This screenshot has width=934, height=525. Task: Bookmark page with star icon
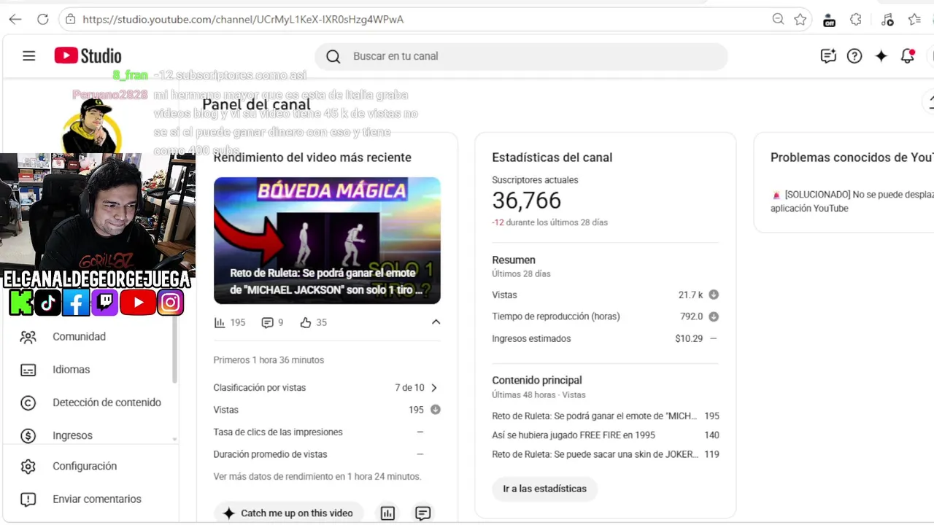(800, 20)
